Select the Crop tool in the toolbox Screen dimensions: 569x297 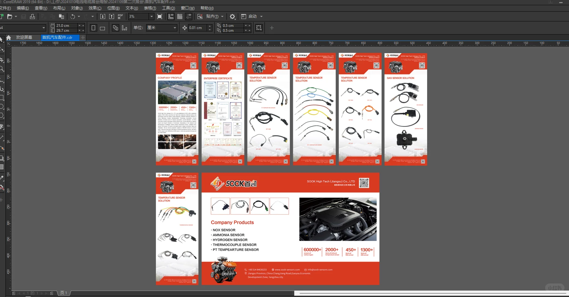coord(2,60)
